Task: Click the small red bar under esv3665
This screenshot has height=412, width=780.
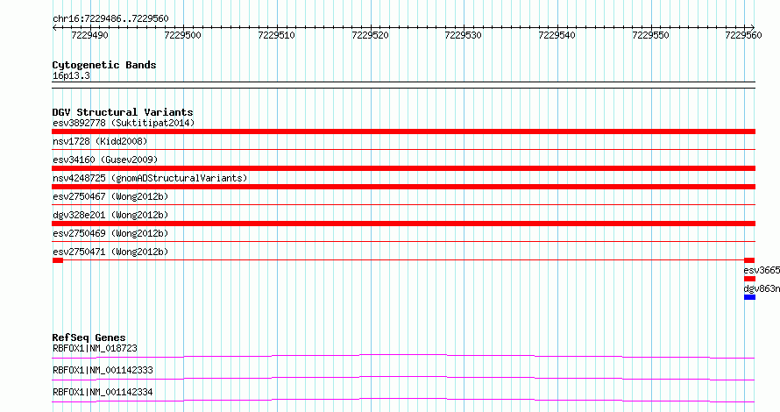Action: [749, 279]
